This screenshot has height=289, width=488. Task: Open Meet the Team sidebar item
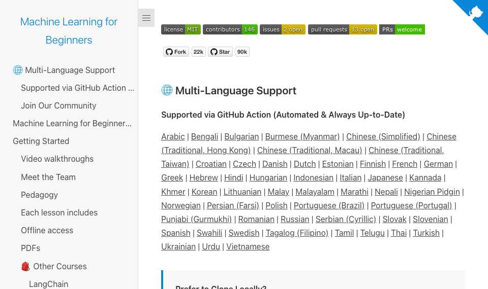48,177
